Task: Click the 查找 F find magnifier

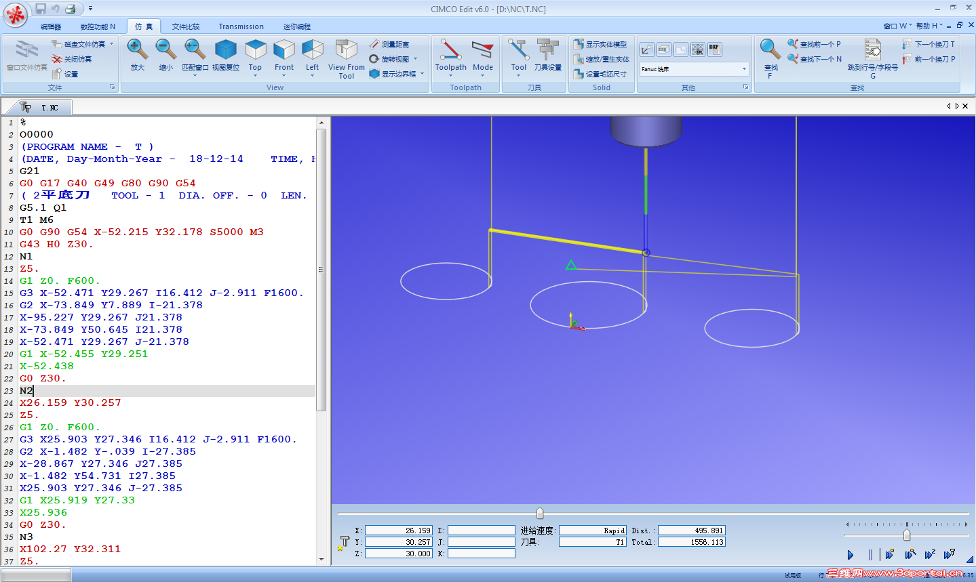Action: pos(770,58)
